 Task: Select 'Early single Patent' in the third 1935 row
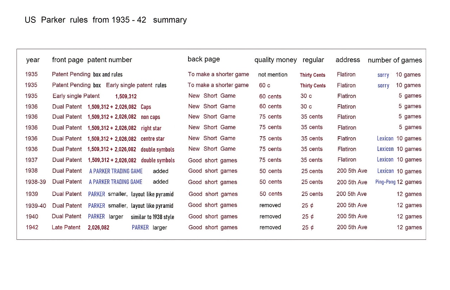point(76,96)
